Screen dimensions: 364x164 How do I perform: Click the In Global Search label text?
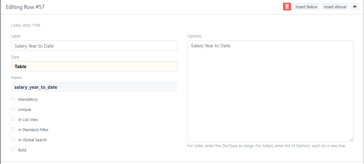pyautogui.click(x=33, y=140)
